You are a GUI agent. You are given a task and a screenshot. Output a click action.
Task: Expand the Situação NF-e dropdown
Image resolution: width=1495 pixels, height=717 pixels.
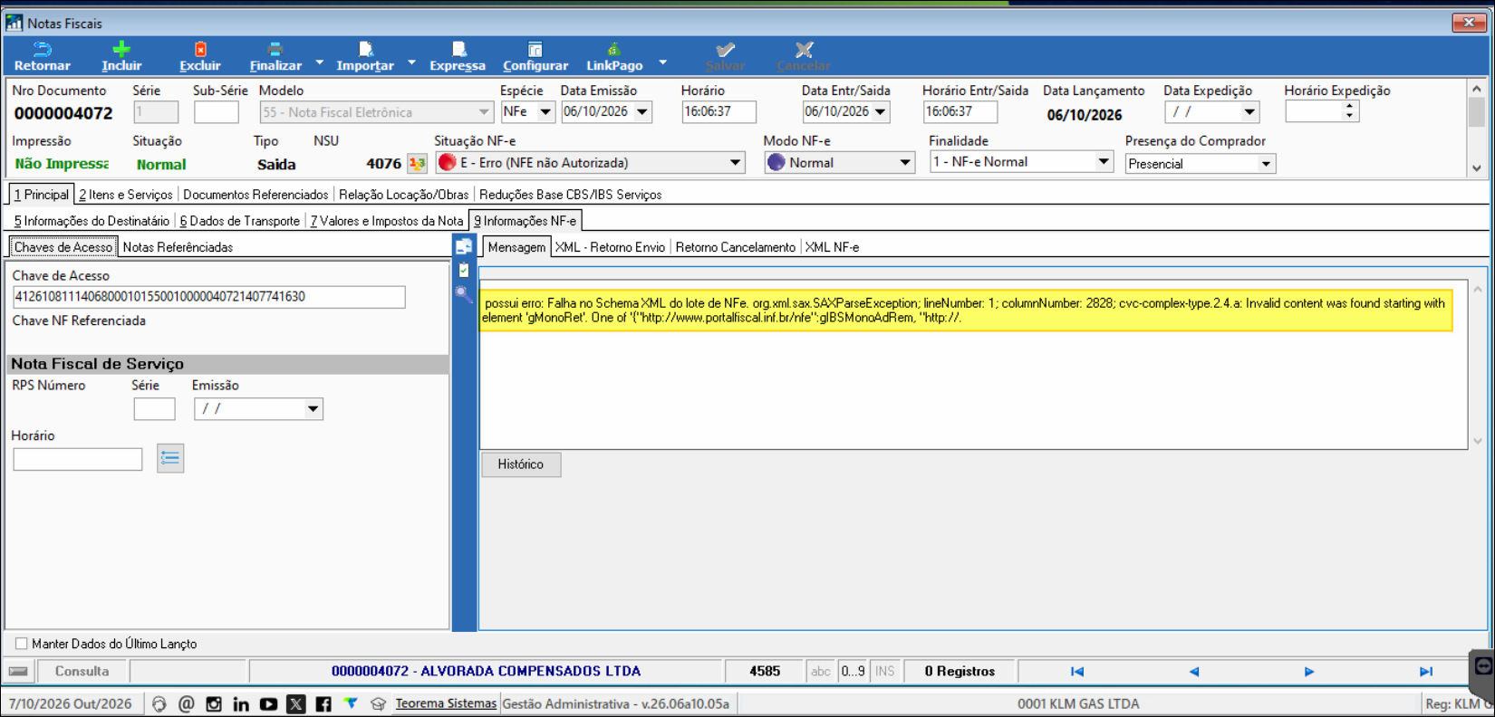tap(736, 163)
